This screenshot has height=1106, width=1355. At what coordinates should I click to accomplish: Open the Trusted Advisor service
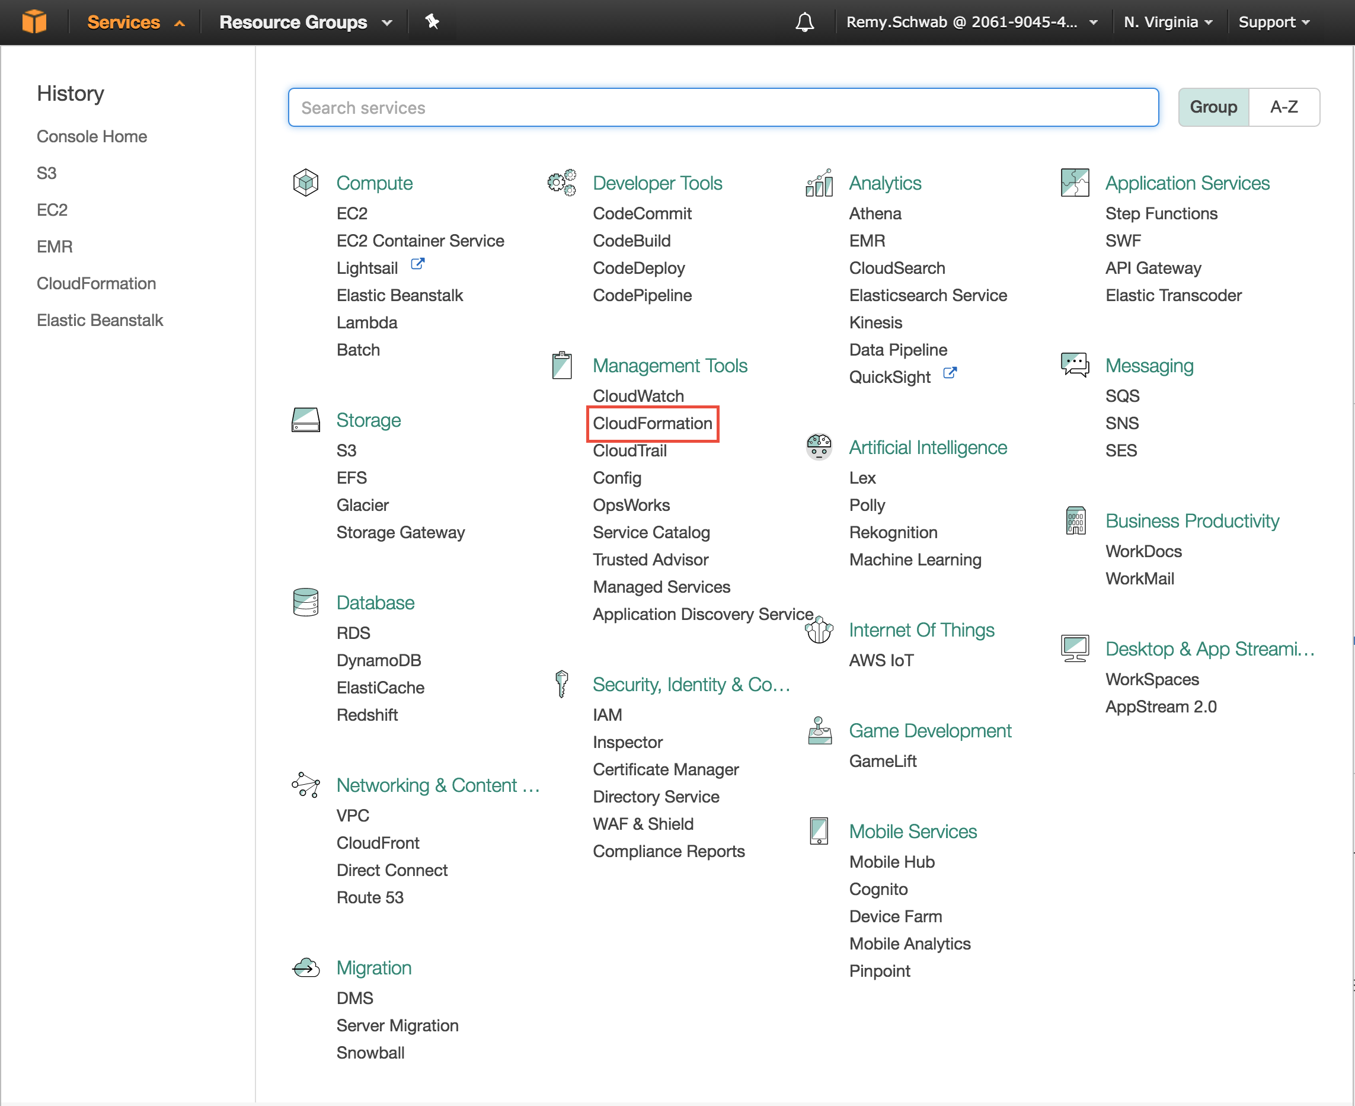[650, 560]
